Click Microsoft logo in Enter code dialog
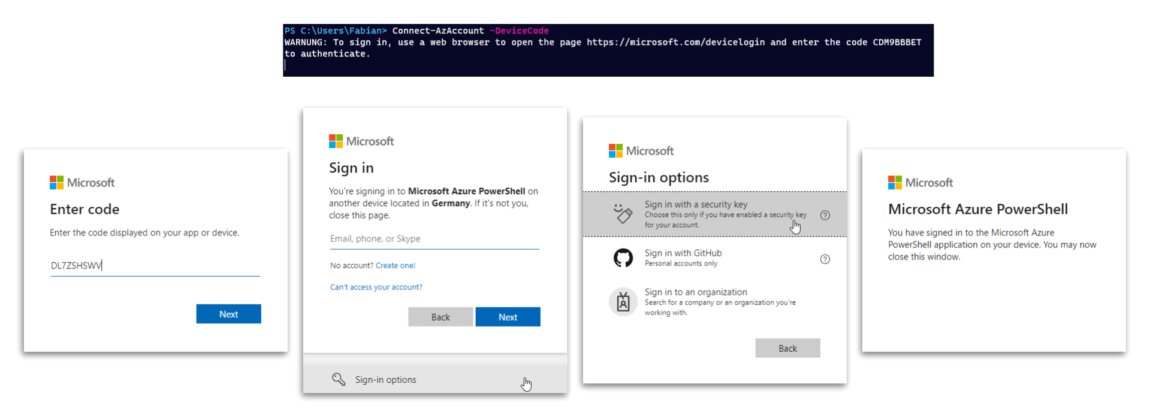Image resolution: width=1150 pixels, height=417 pixels. (x=82, y=183)
